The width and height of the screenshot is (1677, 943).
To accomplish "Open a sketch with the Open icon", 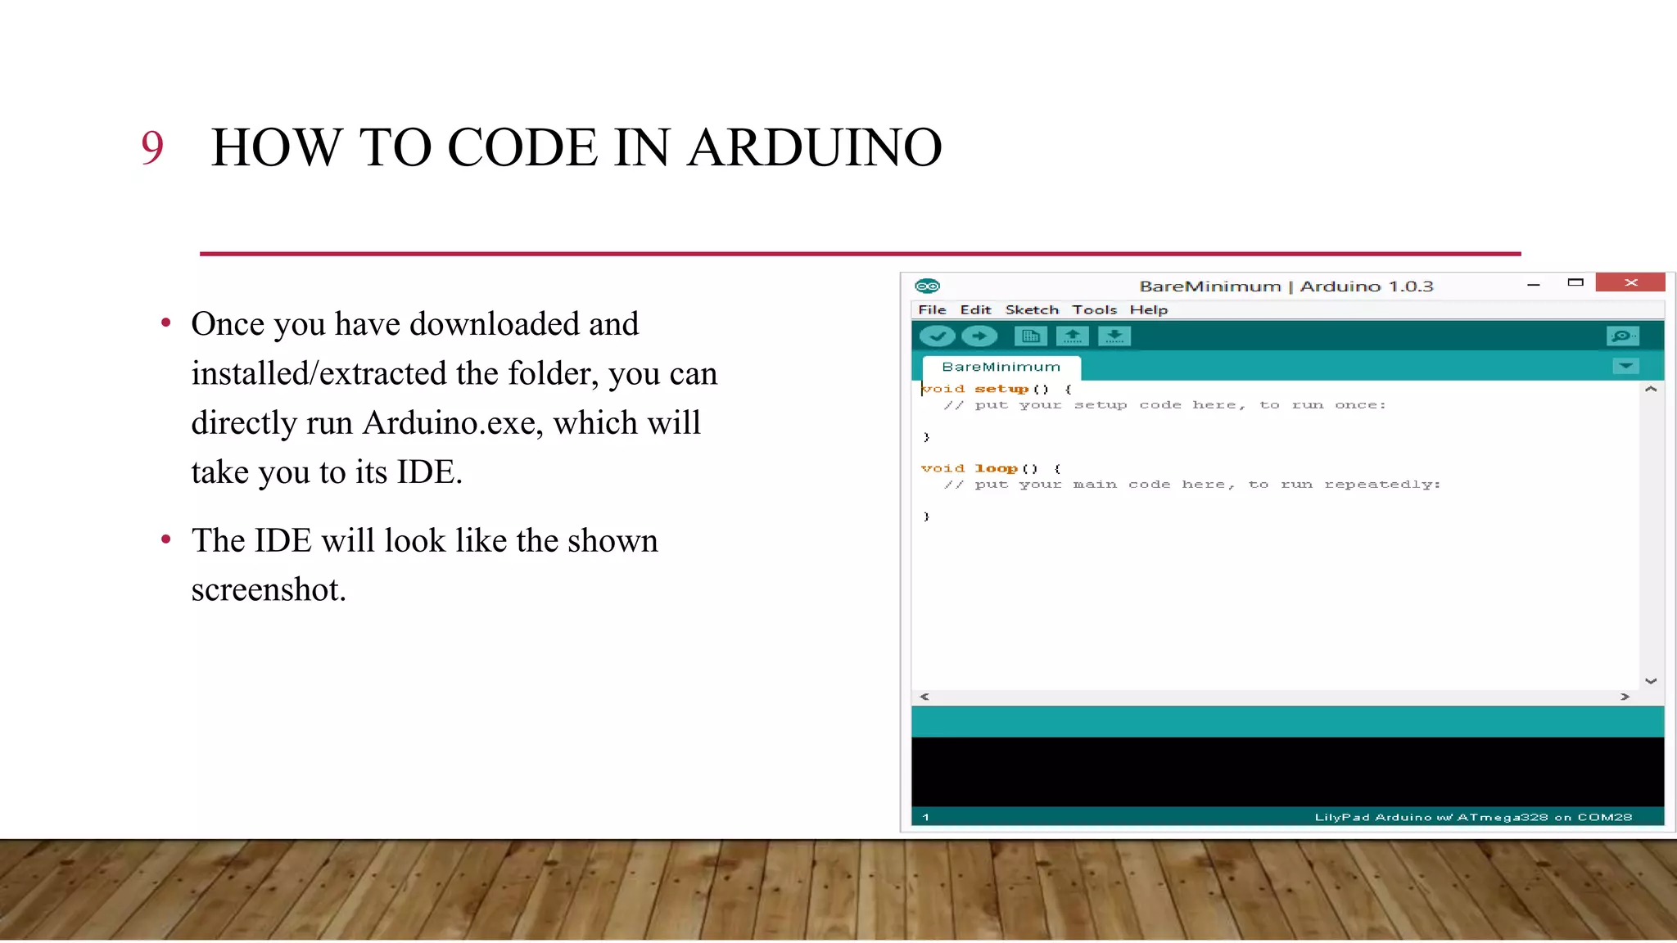I will click(1072, 336).
